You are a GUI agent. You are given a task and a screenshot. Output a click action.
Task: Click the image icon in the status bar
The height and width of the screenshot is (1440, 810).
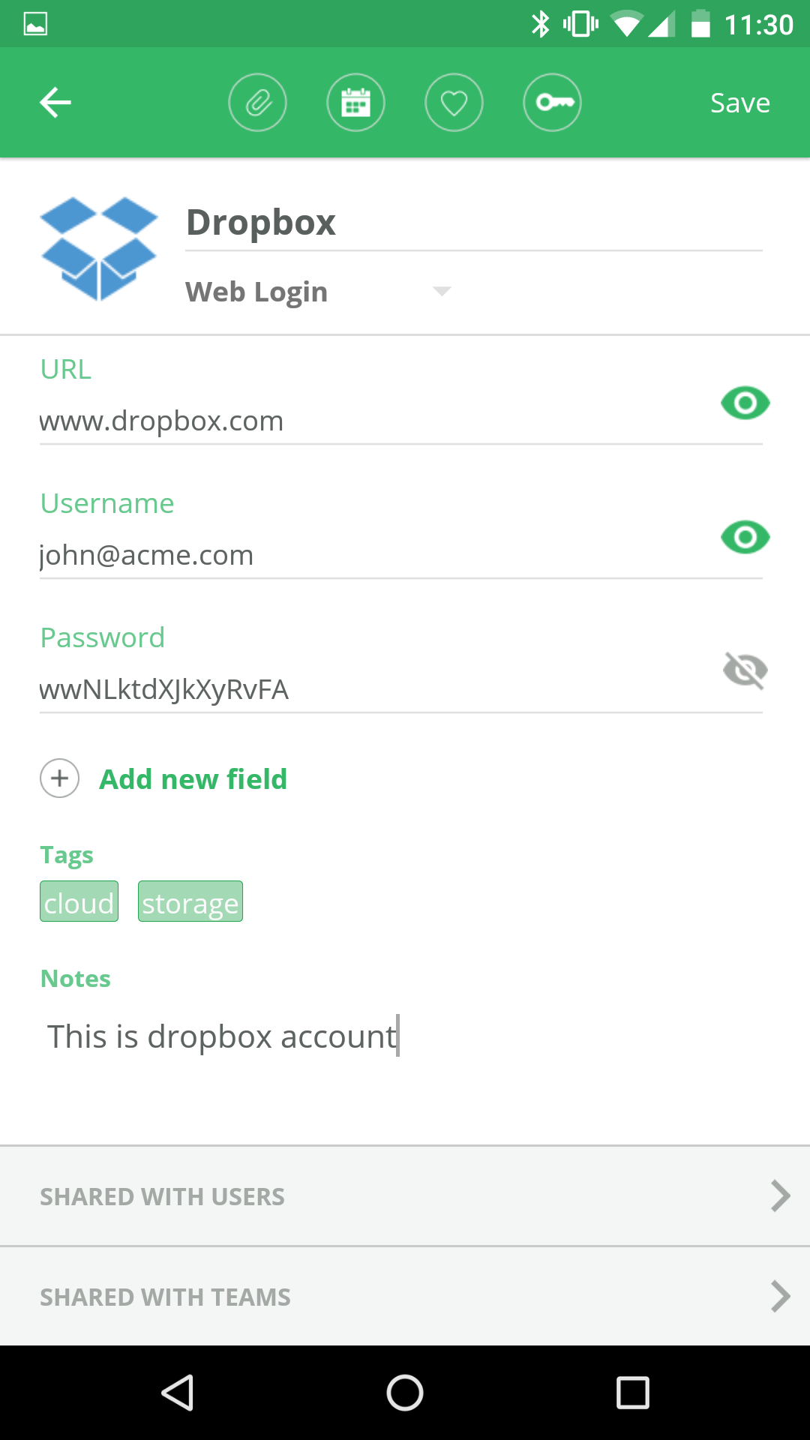click(34, 22)
